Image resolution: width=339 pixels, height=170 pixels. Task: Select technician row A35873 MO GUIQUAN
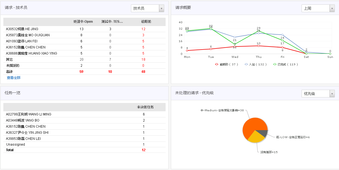[28, 35]
